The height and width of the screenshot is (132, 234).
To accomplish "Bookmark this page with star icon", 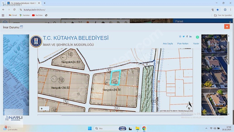I will point(218,10).
